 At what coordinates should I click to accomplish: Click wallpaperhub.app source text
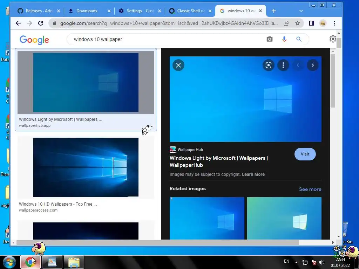[x=35, y=125]
